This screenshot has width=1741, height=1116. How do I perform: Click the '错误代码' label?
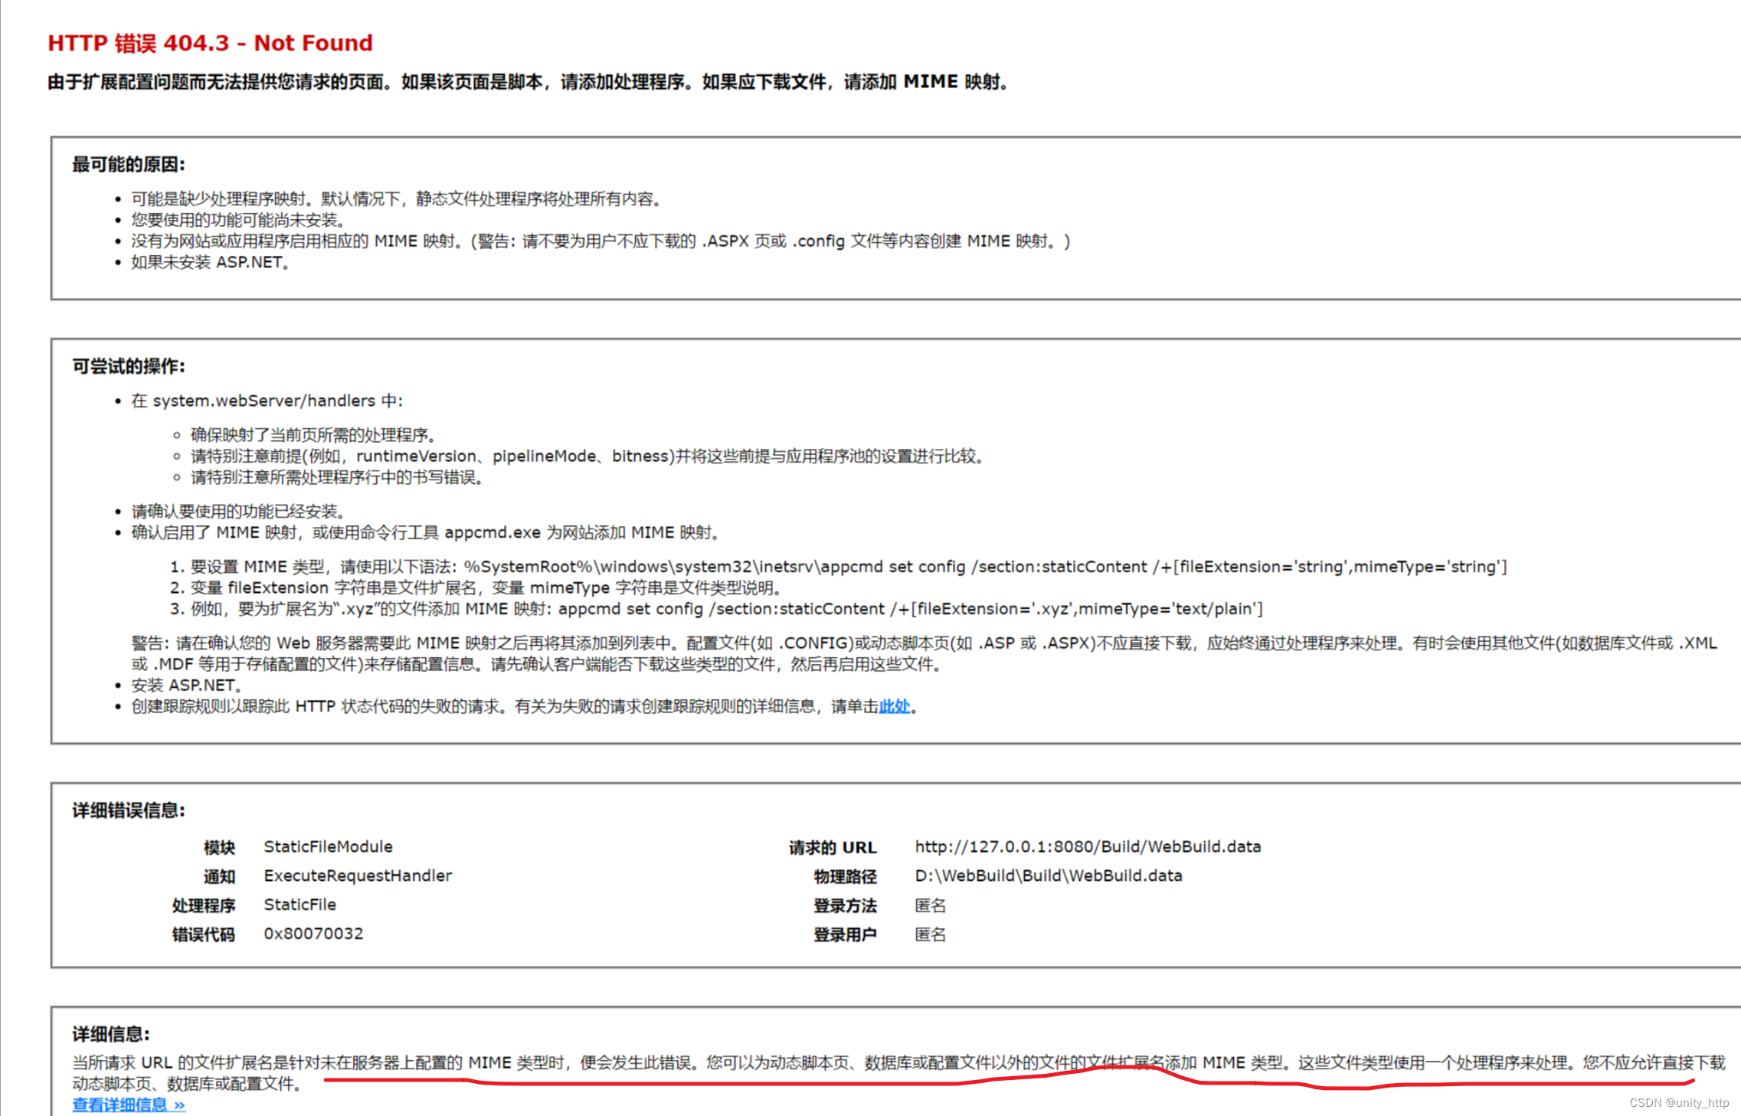203,934
